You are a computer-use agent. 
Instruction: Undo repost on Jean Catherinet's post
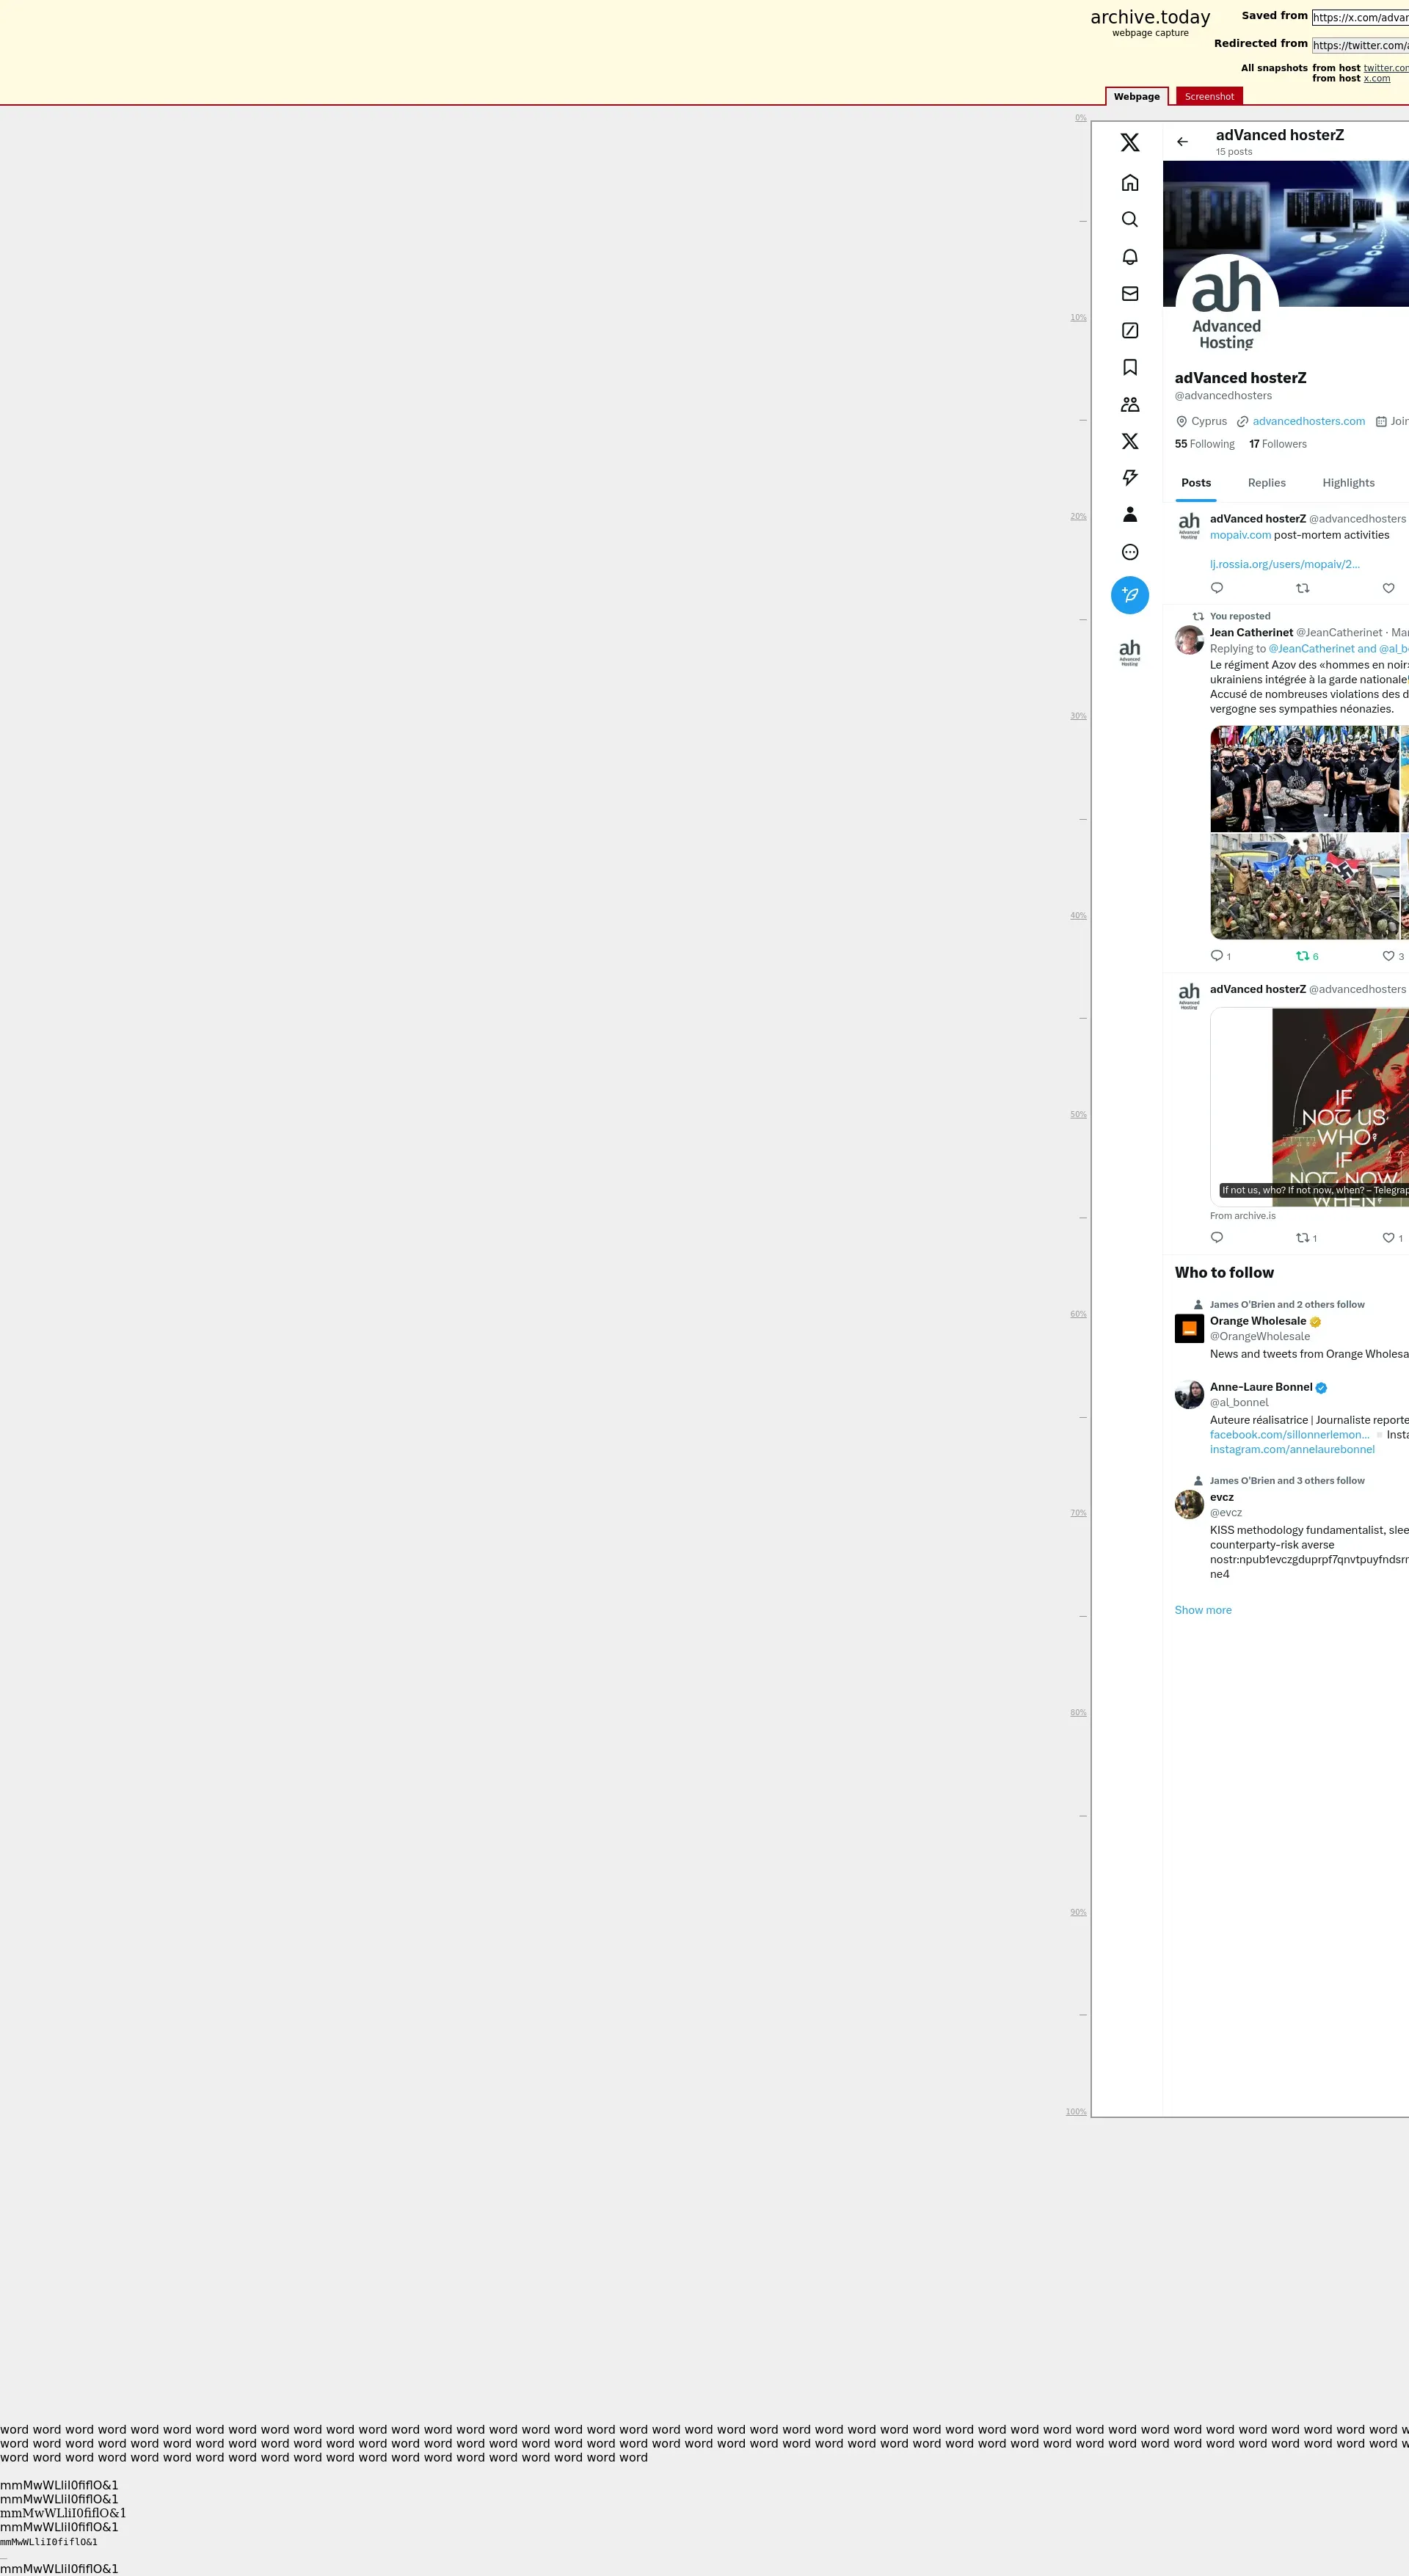tap(1305, 956)
